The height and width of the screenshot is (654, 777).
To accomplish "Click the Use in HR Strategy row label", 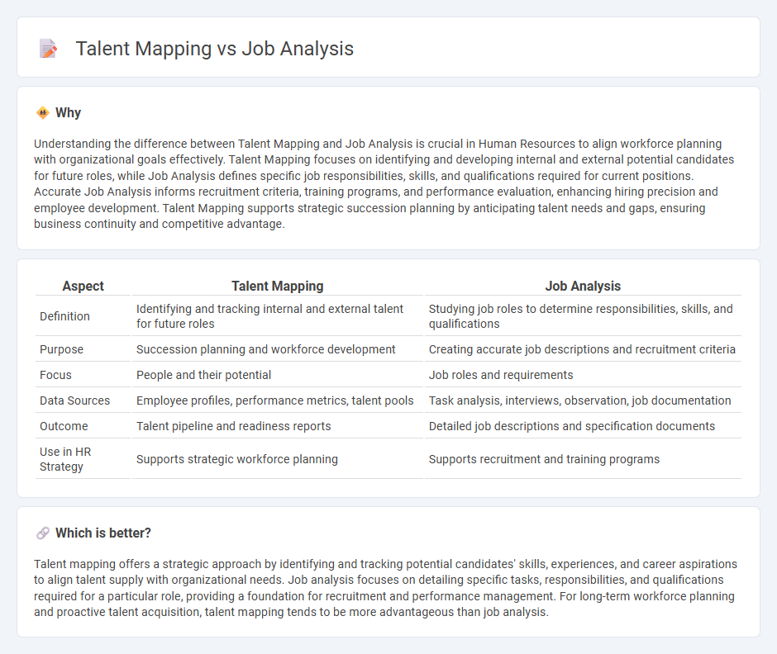I will tap(65, 459).
